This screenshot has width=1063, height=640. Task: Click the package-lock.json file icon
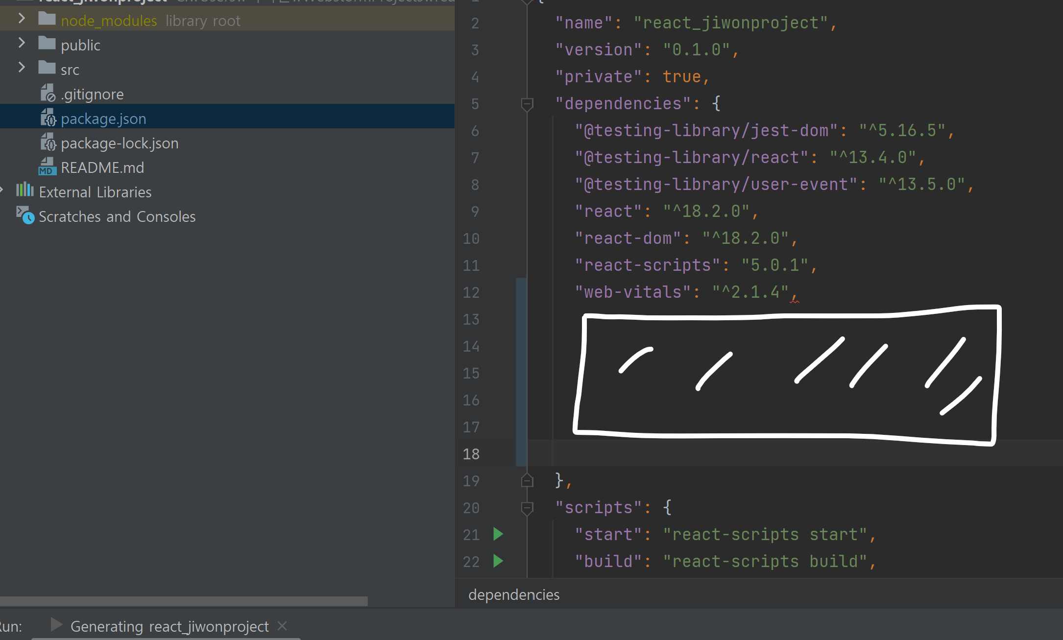pyautogui.click(x=48, y=142)
